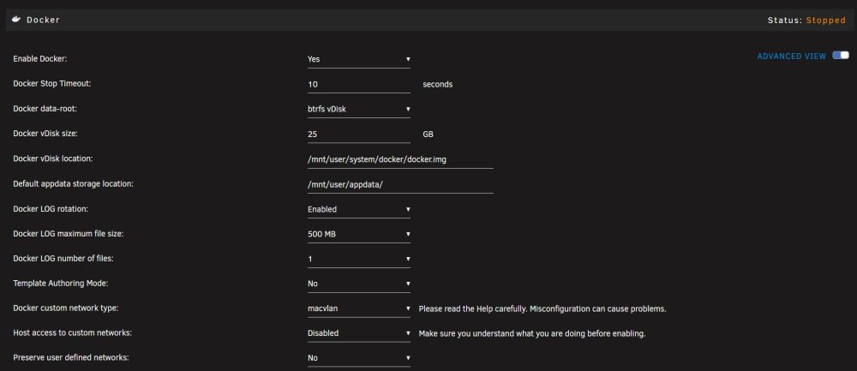Click the Docker vDisk location field
Image resolution: width=857 pixels, height=371 pixels.
pyautogui.click(x=400, y=159)
